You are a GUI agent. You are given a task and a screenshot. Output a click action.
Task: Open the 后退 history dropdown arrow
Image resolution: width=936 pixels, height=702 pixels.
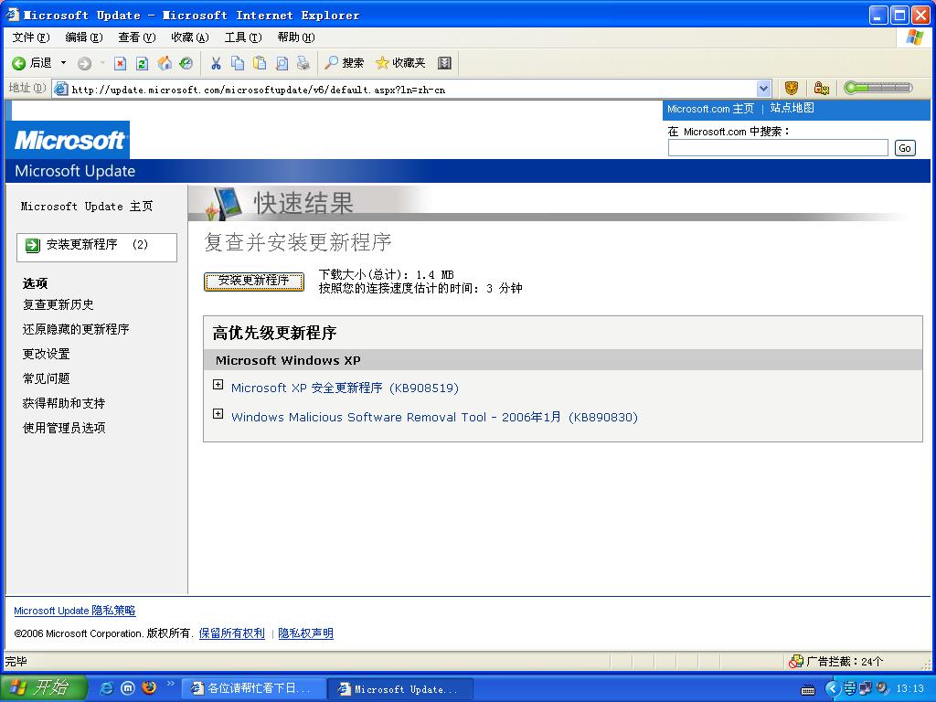point(63,63)
